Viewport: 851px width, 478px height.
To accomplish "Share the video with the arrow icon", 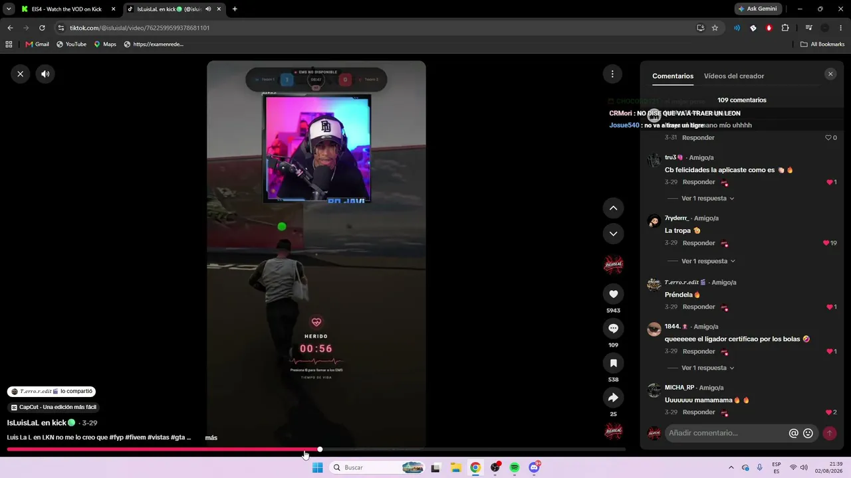I will (x=613, y=398).
